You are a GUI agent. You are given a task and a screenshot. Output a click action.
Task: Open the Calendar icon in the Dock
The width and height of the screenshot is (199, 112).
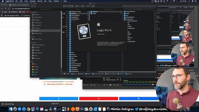[x=42, y=109]
